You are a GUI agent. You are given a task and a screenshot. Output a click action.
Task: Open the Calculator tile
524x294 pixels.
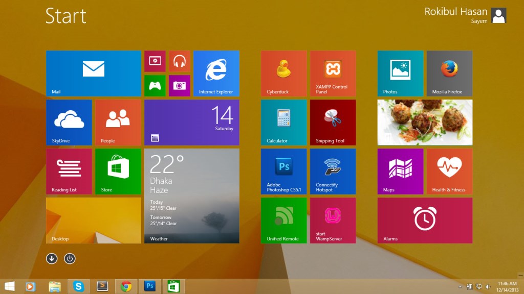[x=283, y=122]
